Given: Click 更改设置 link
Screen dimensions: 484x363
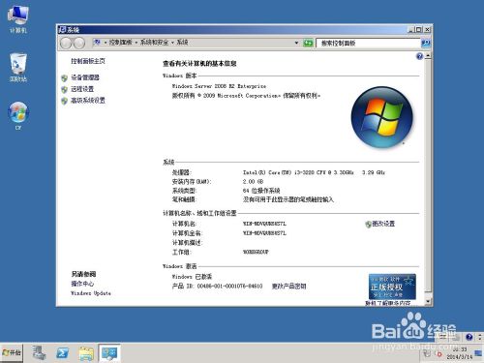Looking at the screenshot, I should point(383,224).
